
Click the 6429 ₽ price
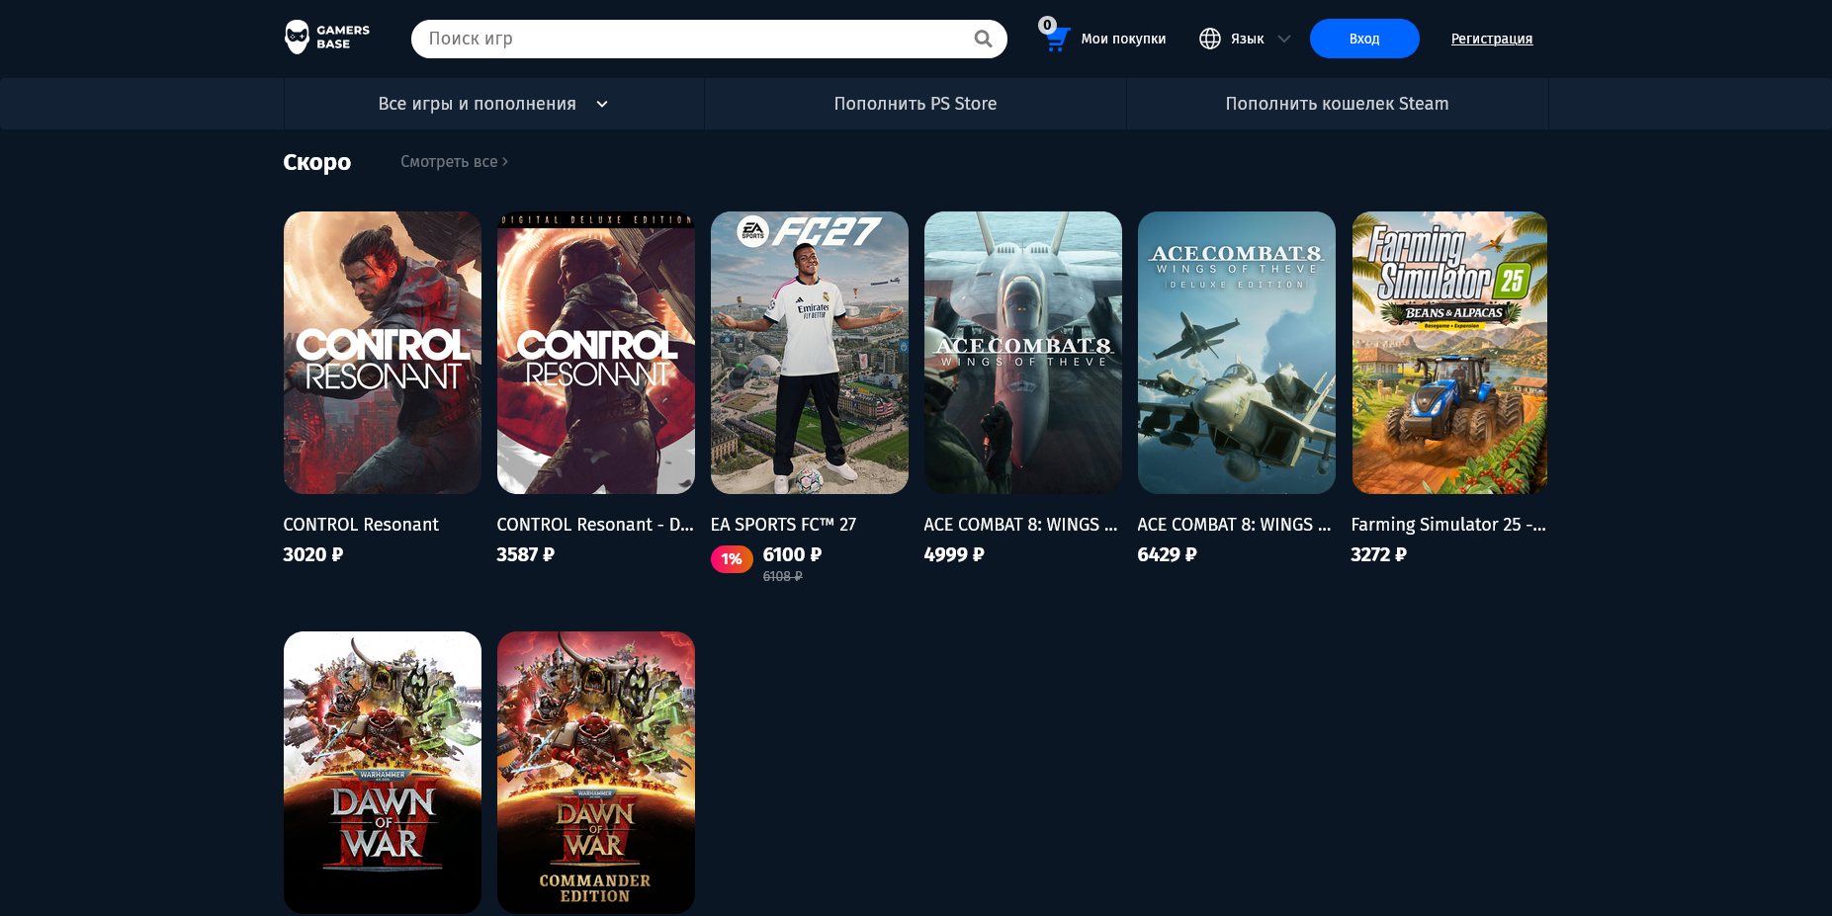(1168, 554)
